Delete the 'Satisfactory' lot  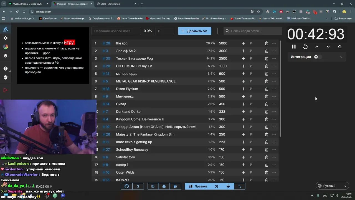(x=267, y=157)
